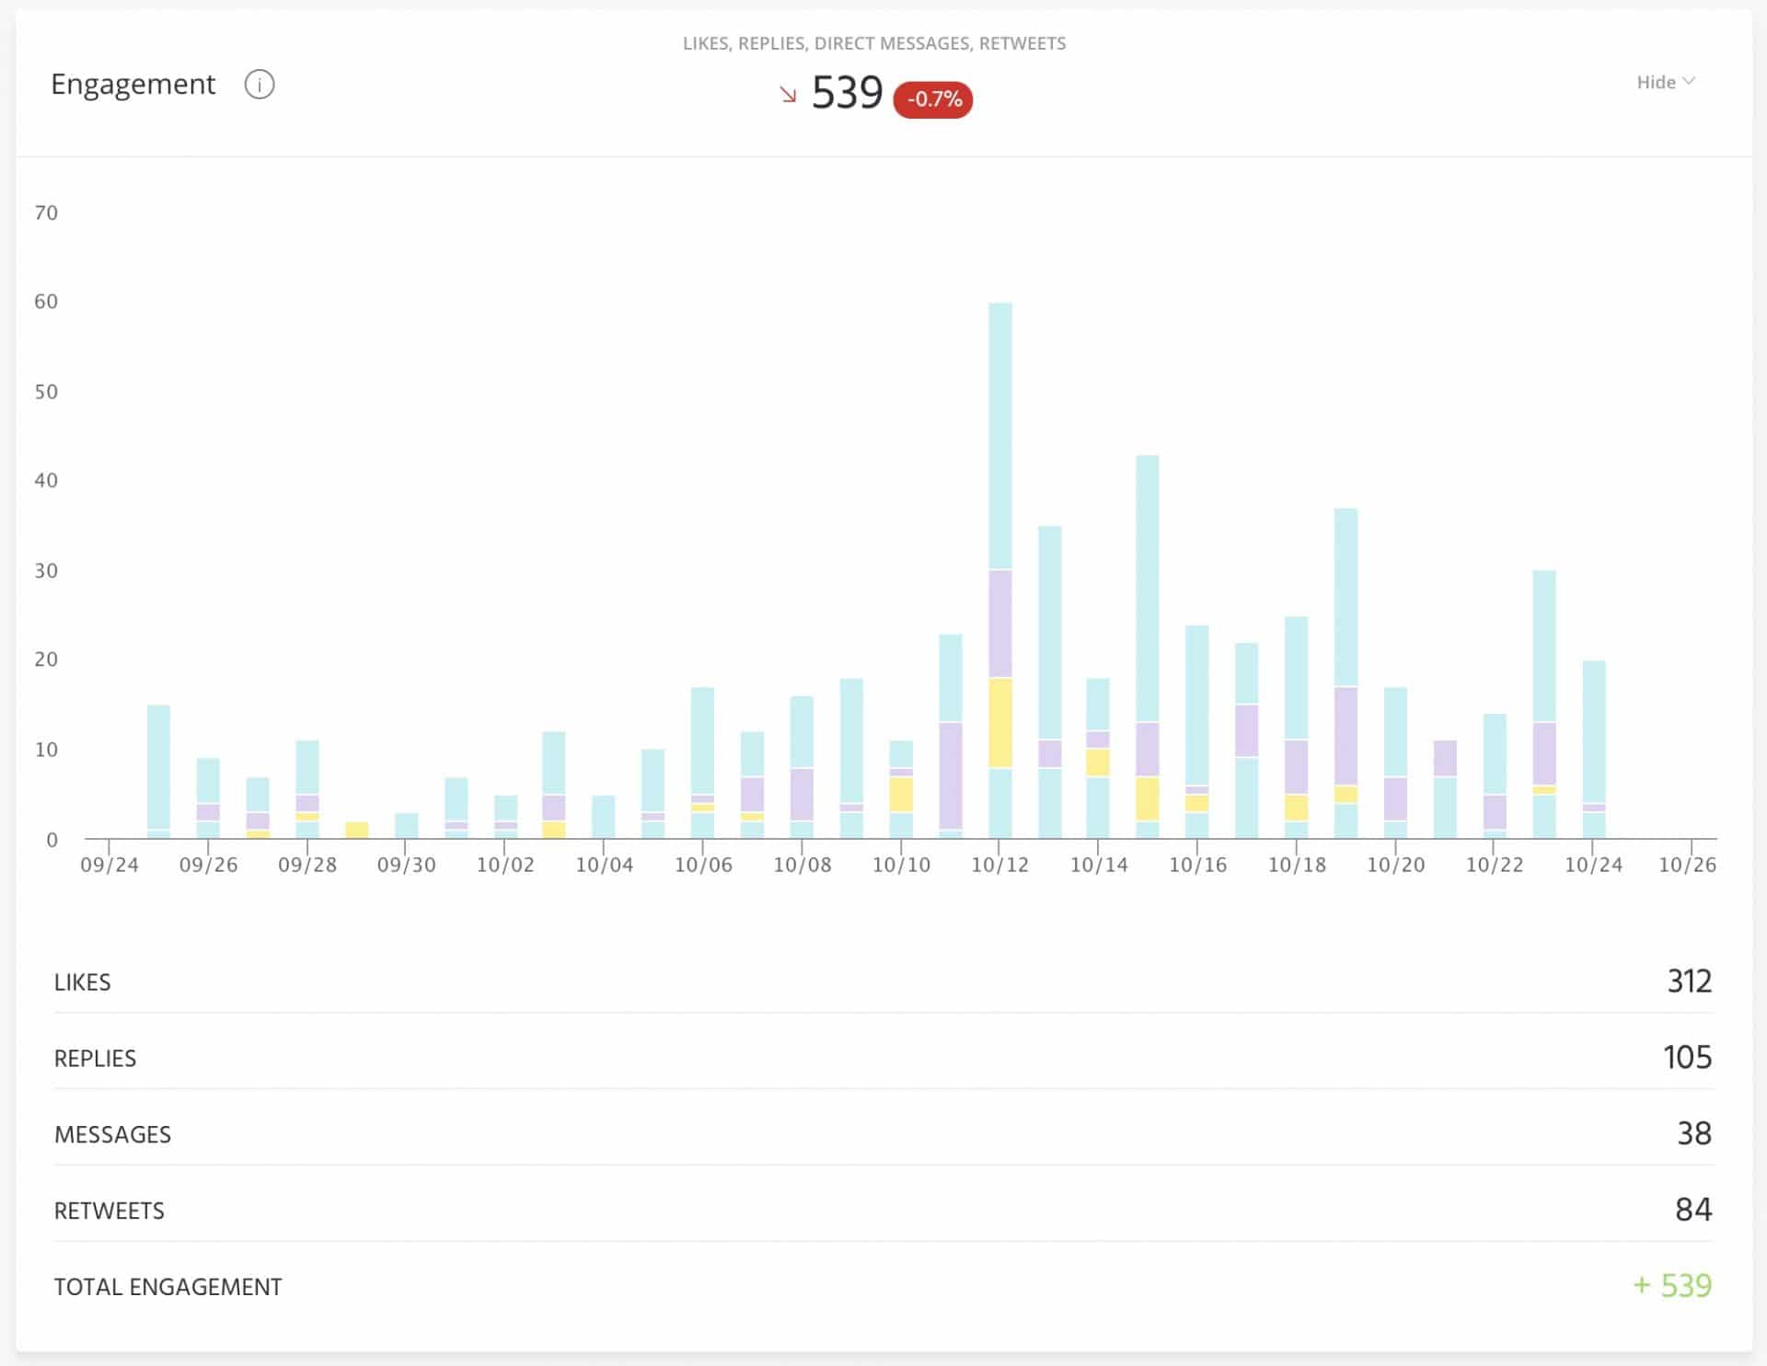Select the tallest bar on 10/12
1767x1366 pixels.
1000,570
